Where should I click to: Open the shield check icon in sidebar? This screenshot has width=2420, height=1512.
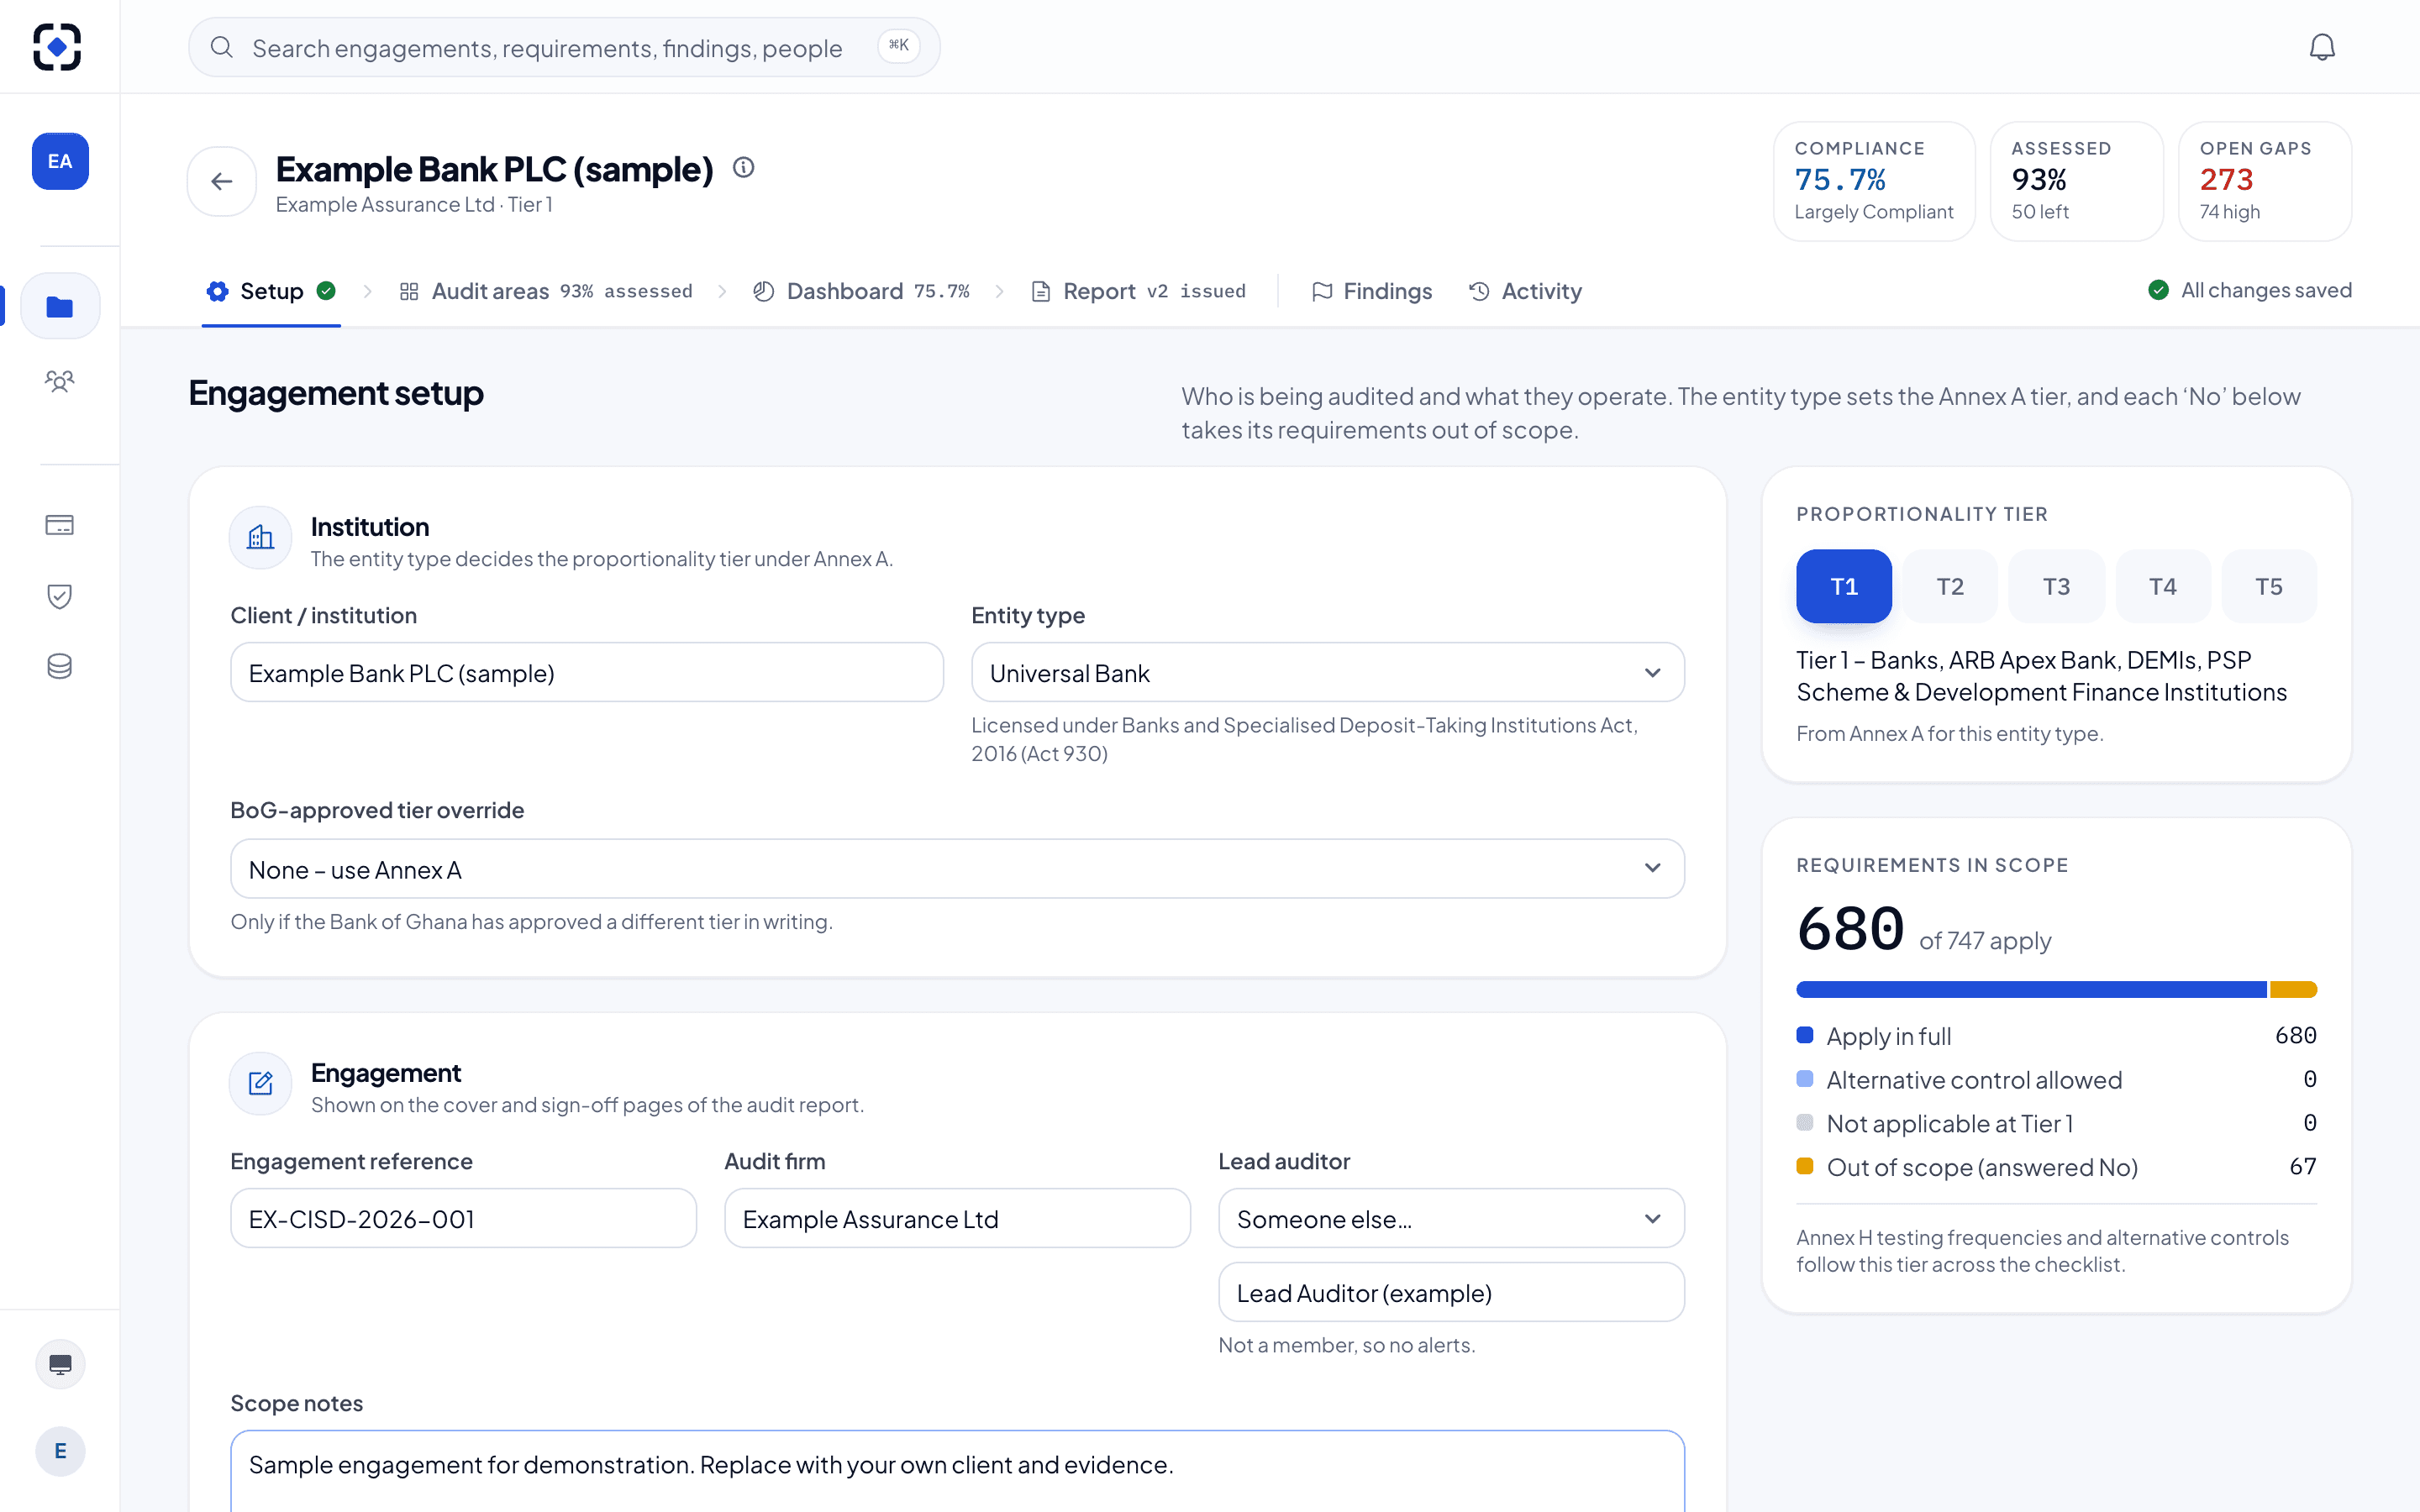click(x=60, y=596)
